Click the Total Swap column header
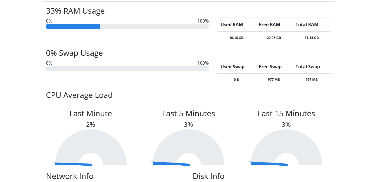This screenshot has width=377, height=182. point(308,67)
